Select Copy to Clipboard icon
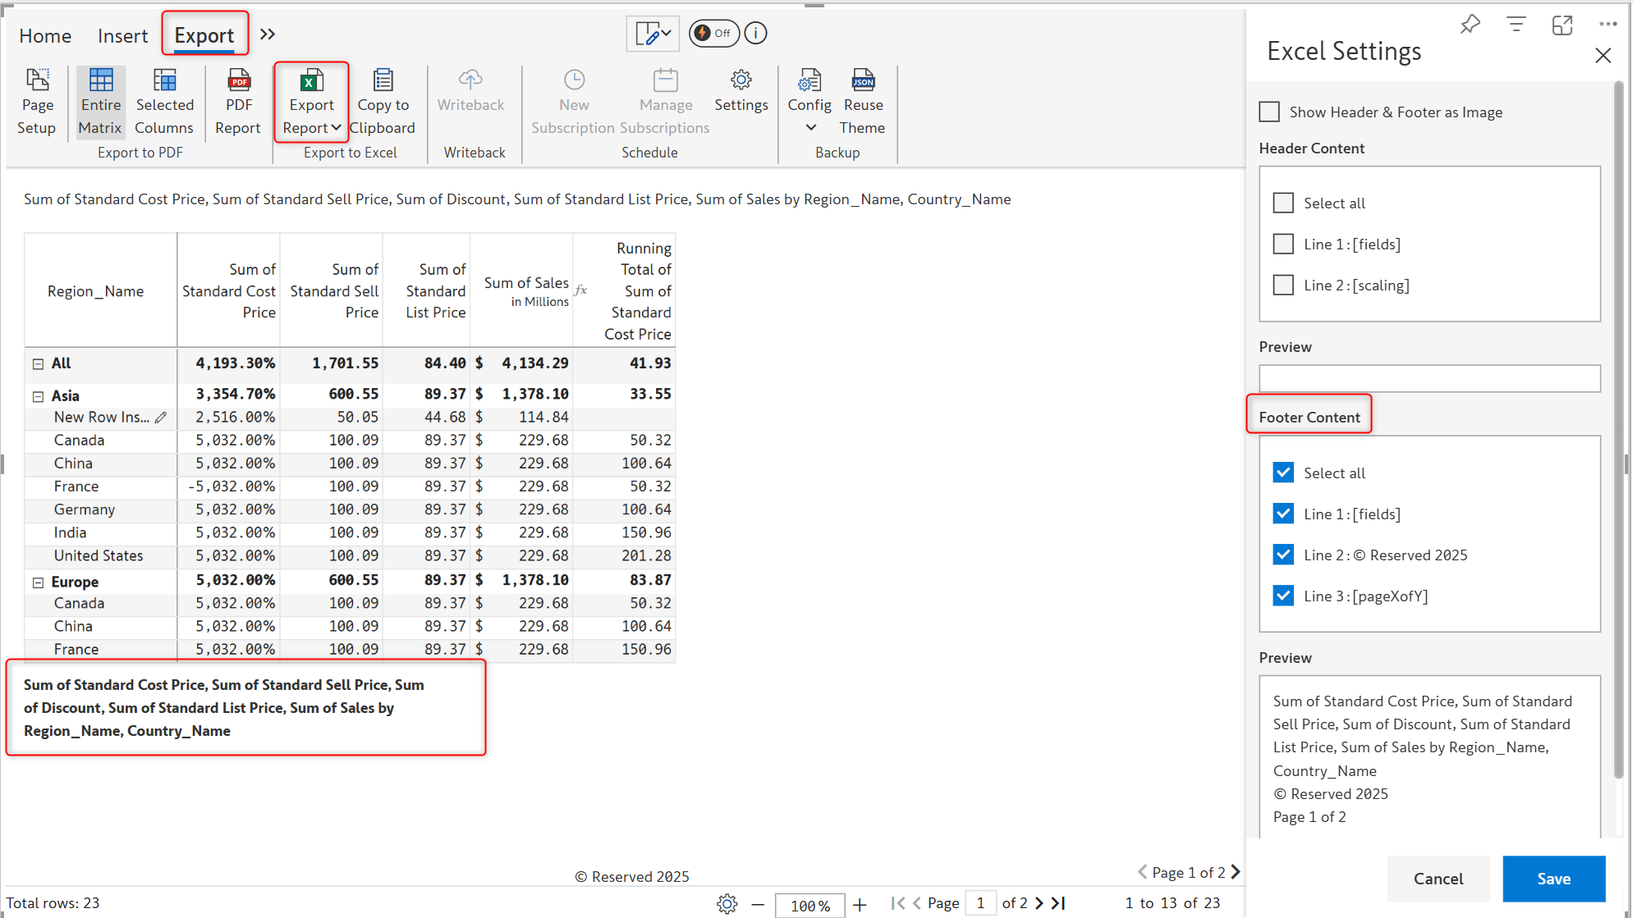Screen dimensions: 1633x918 coord(383,81)
